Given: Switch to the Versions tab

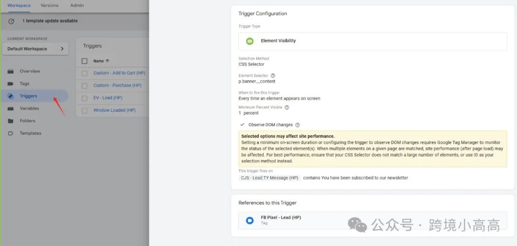Looking at the screenshot, I should (49, 5).
